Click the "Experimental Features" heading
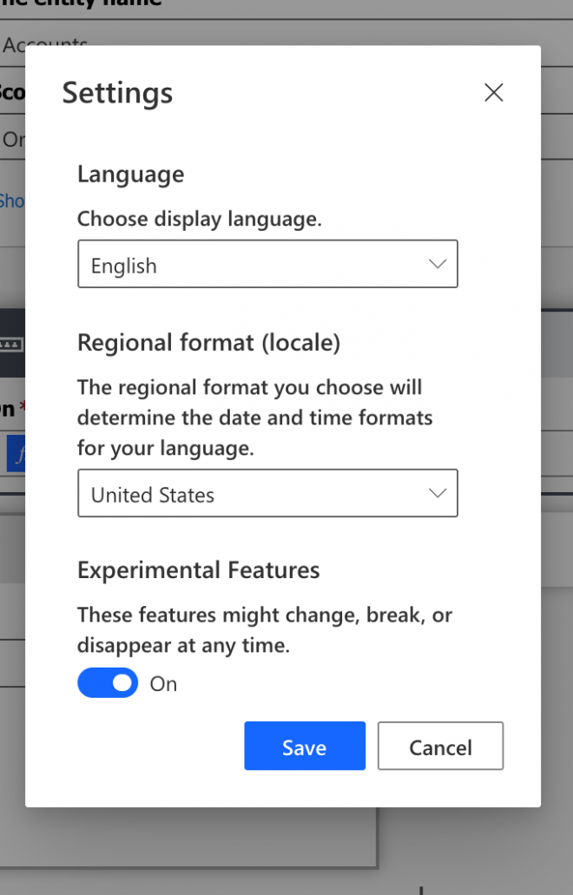Image resolution: width=573 pixels, height=895 pixels. point(198,570)
